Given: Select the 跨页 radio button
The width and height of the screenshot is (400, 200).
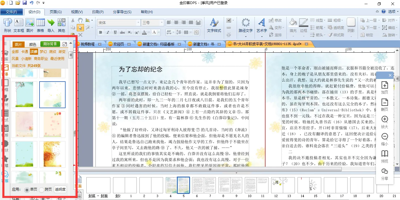Looking at the screenshot, I should (x=42, y=190).
